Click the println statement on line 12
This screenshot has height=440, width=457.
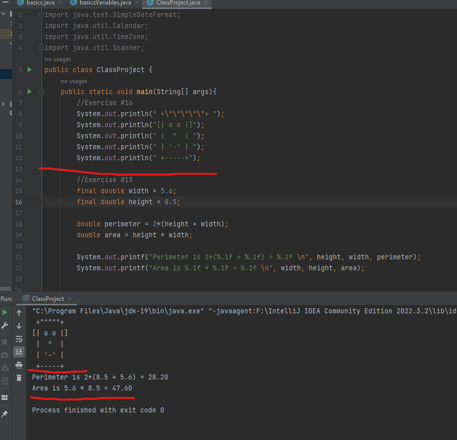139,158
